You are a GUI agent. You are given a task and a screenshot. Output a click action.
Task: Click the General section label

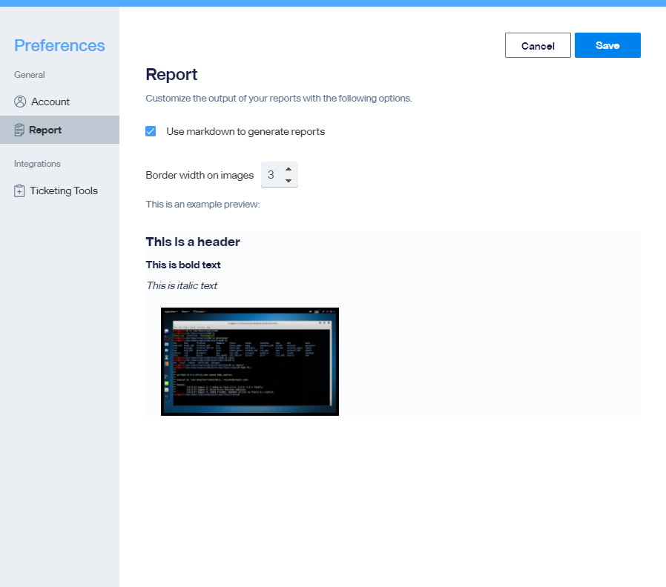[x=30, y=75]
